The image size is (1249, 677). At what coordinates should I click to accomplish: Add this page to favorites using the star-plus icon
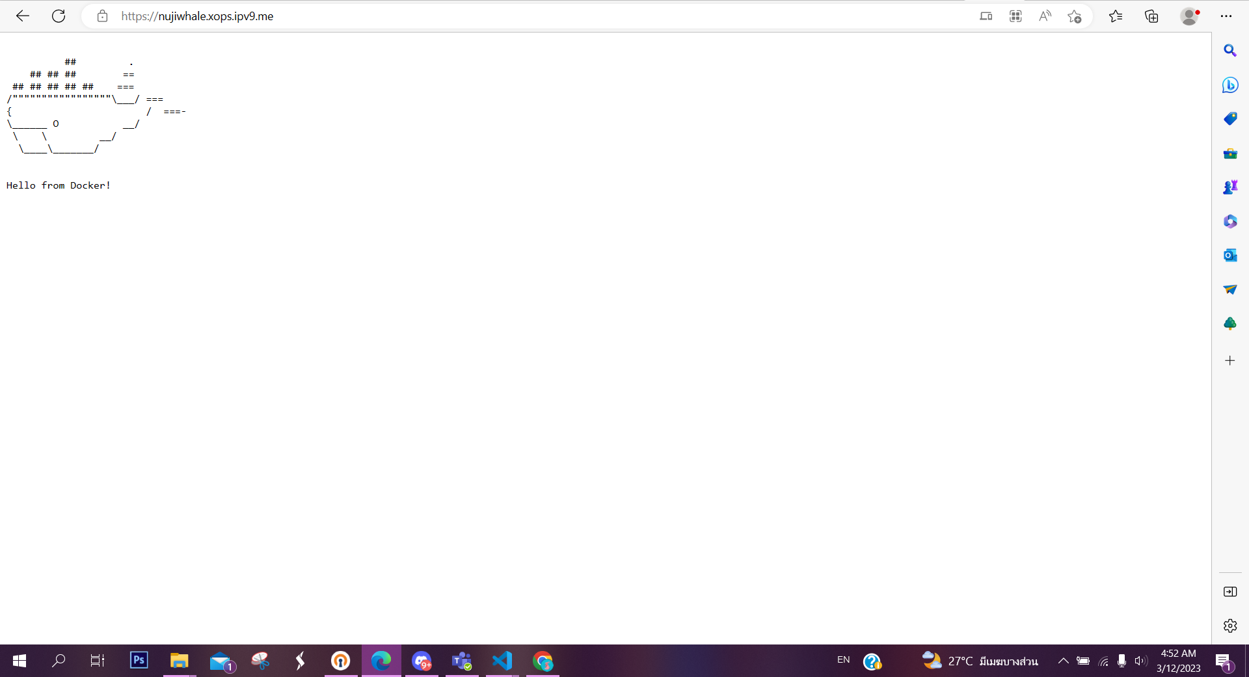click(1075, 16)
